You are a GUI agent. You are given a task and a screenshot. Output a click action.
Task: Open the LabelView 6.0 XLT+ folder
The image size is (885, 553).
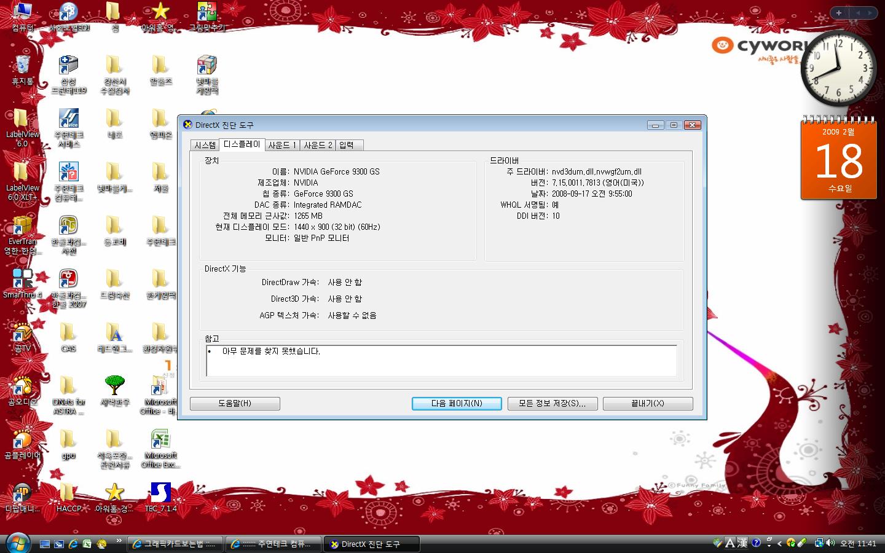pos(22,181)
